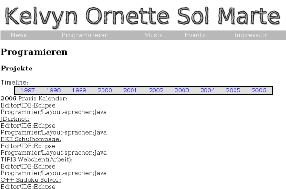Screen dimensions: 286x189
Task: Go to the Musik section
Action: point(153,35)
